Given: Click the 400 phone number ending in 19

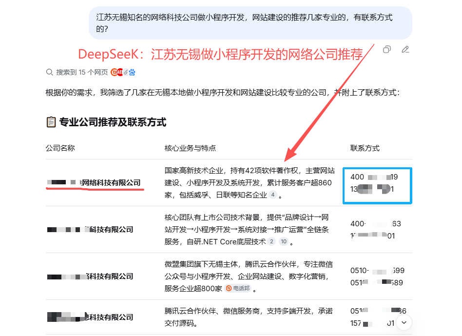Looking at the screenshot, I should click(374, 177).
